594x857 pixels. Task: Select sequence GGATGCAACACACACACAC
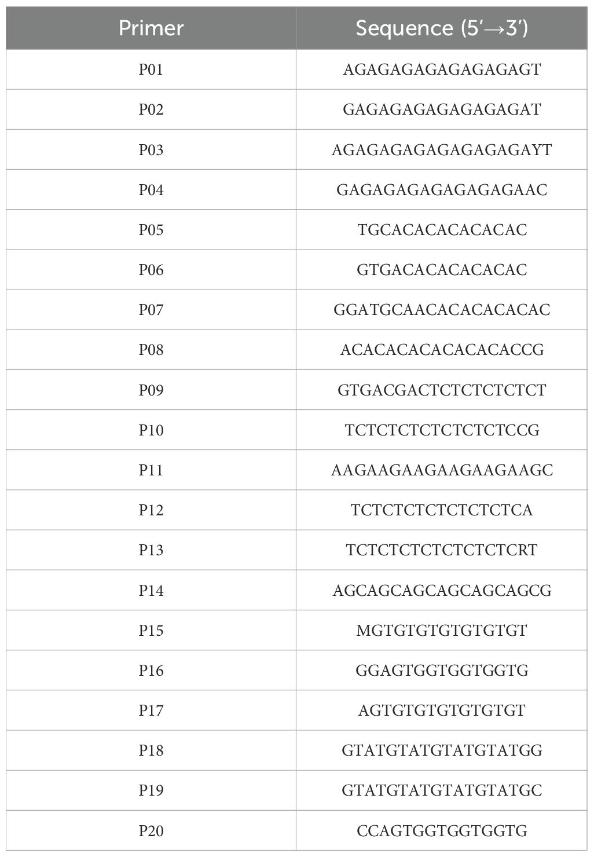coord(441,310)
